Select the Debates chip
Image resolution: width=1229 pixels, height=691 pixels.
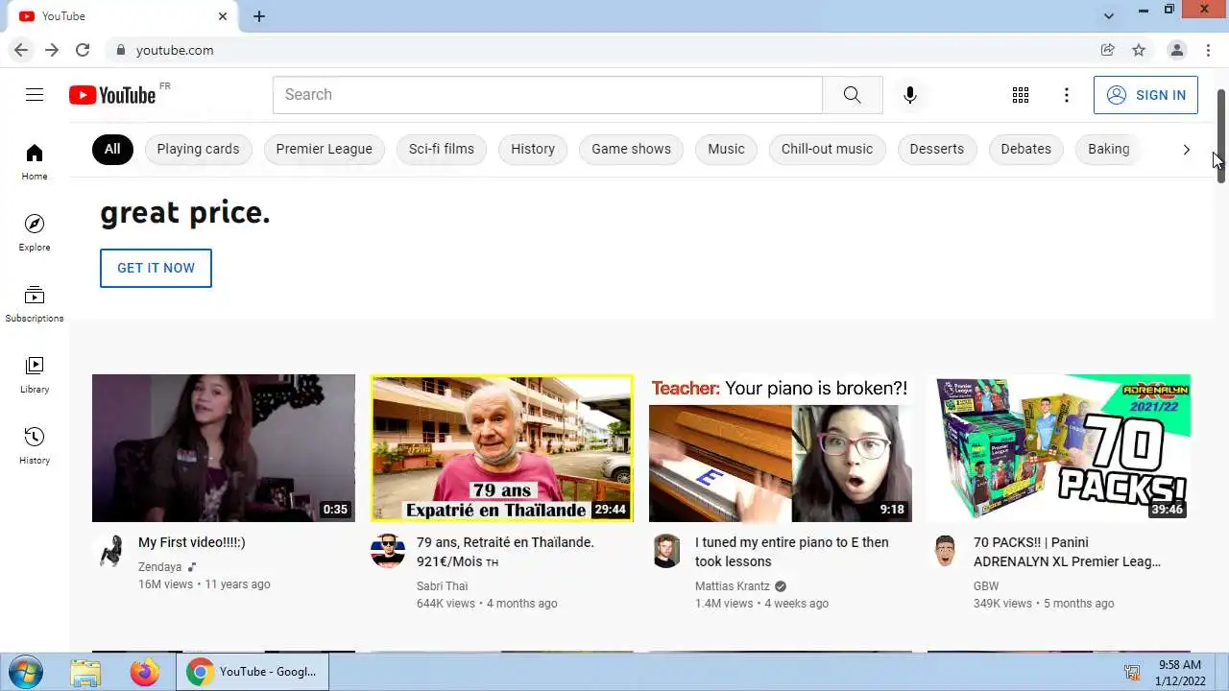tap(1026, 149)
